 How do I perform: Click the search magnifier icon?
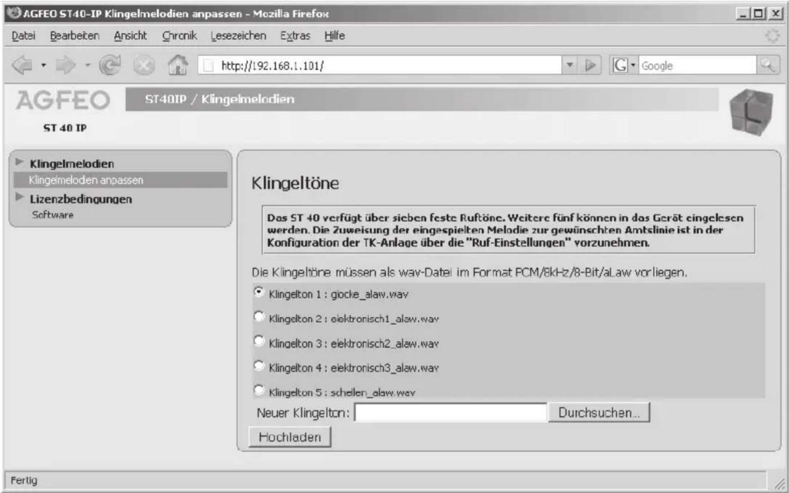click(x=768, y=66)
